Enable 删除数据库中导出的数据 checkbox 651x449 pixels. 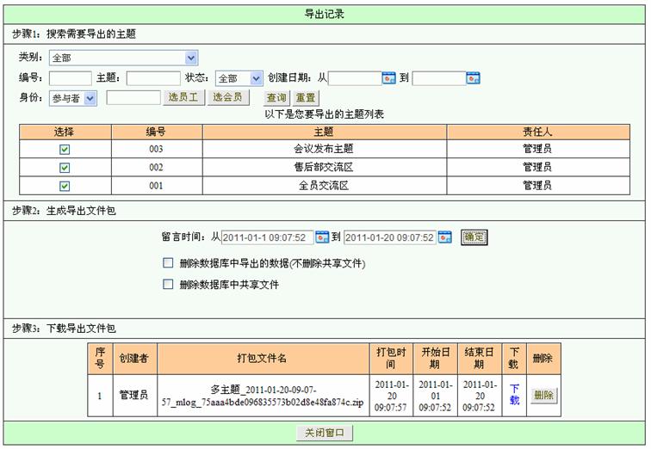coord(168,263)
